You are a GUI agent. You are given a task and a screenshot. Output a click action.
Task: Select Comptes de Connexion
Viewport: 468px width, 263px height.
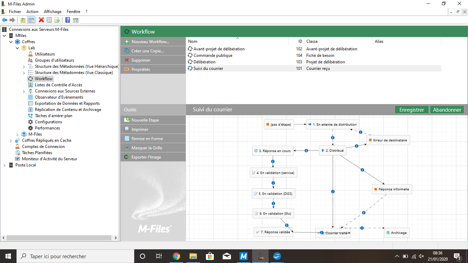click(x=43, y=147)
